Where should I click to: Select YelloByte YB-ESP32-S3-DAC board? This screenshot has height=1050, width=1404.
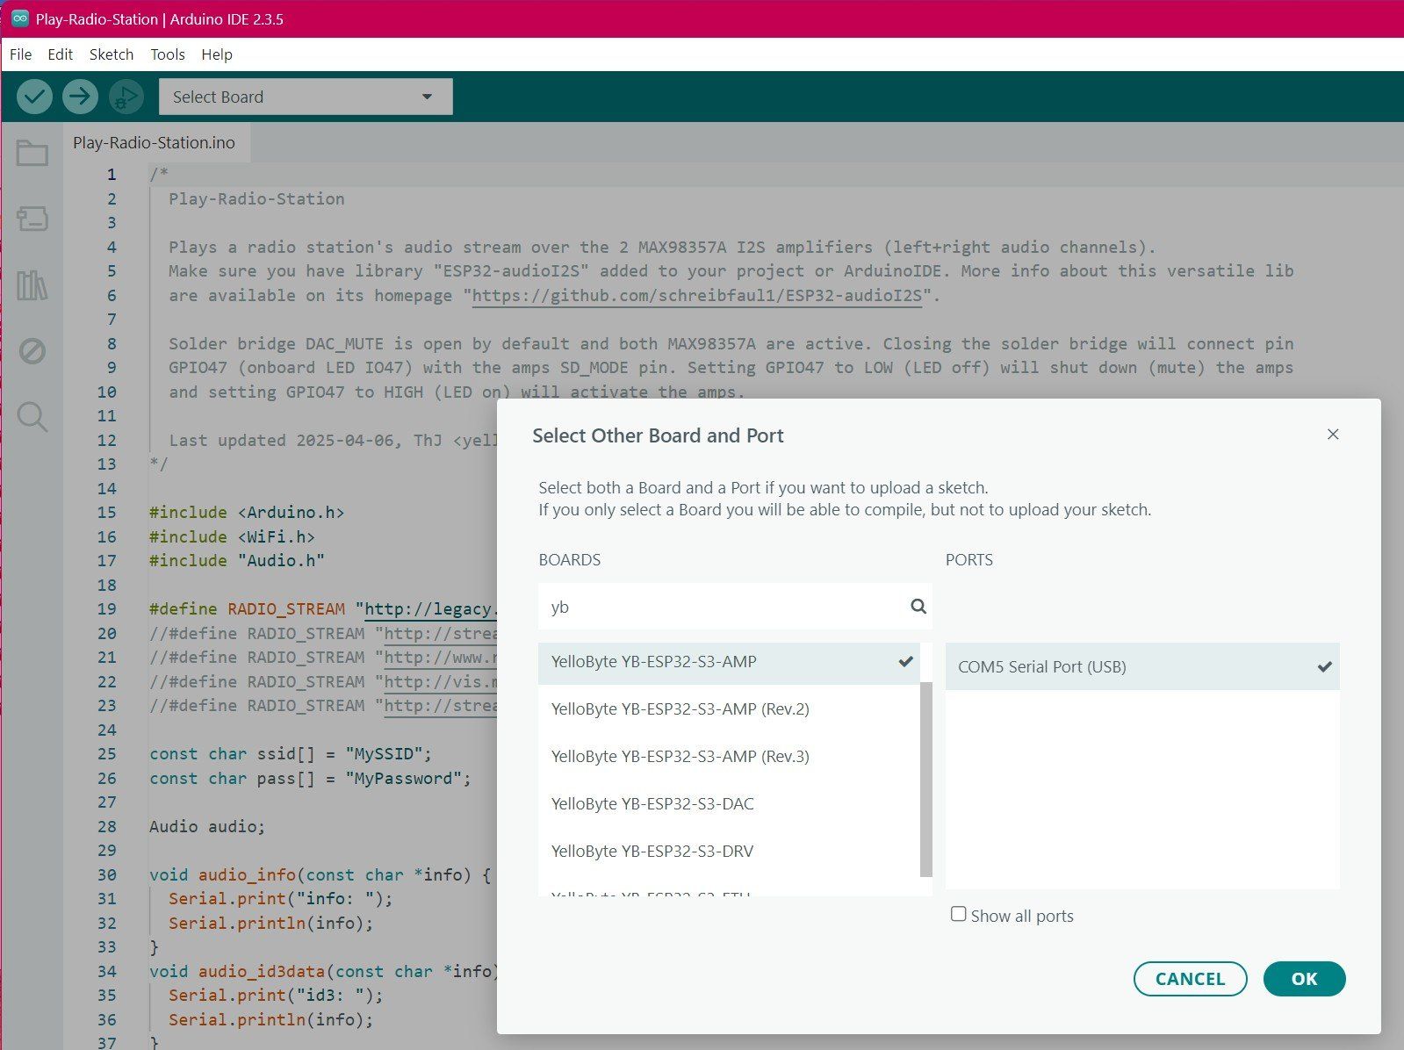coord(729,804)
